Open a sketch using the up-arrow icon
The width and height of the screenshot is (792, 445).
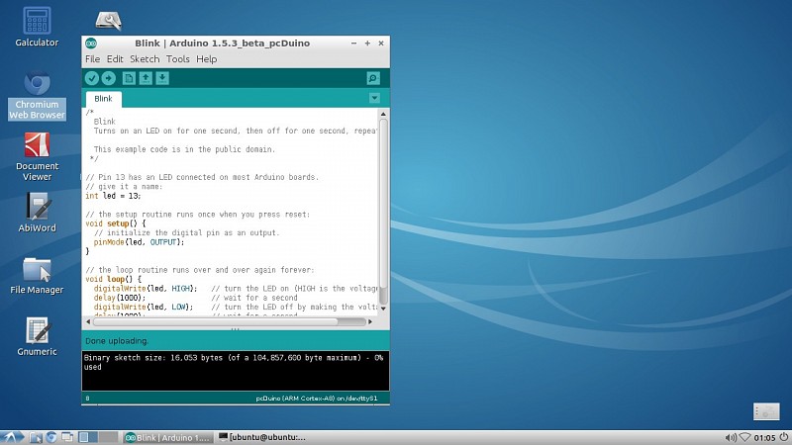click(x=146, y=78)
